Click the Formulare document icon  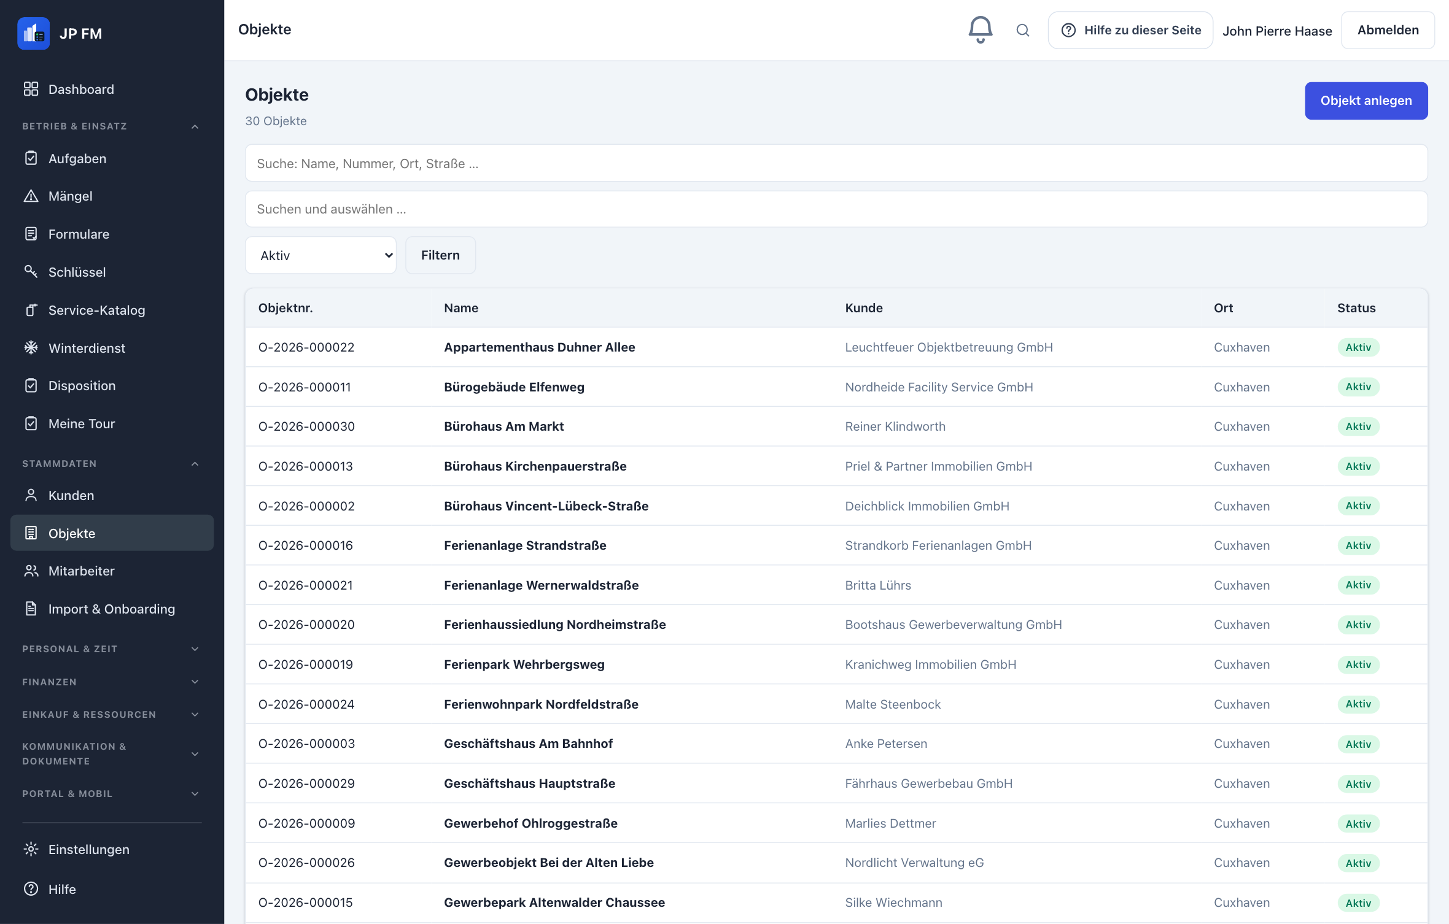tap(31, 234)
